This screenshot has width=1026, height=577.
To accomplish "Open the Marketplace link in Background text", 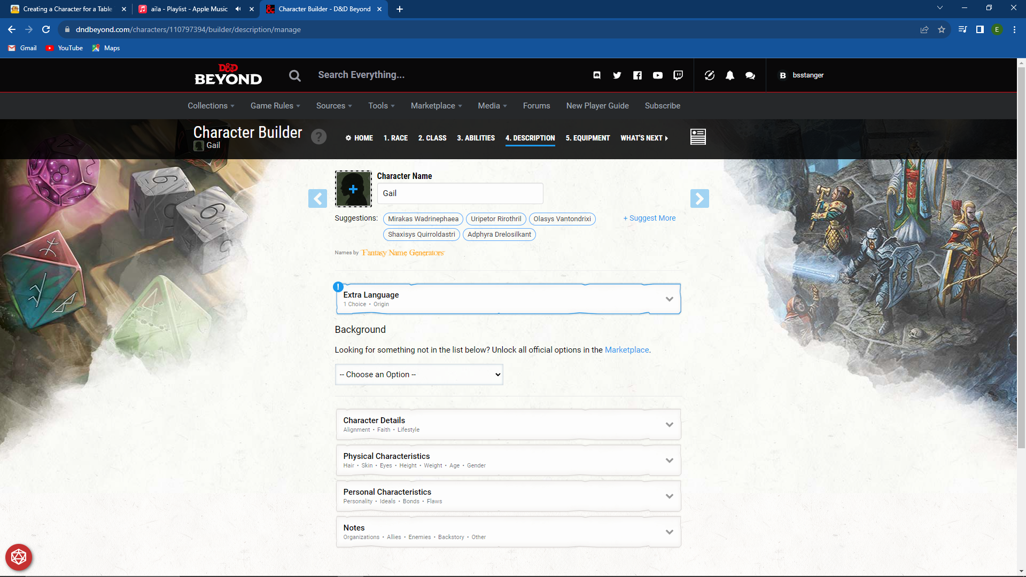I will click(627, 350).
